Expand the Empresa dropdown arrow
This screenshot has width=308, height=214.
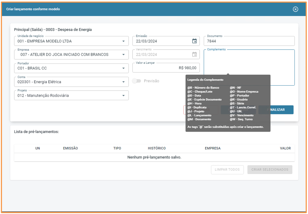pos(123,55)
